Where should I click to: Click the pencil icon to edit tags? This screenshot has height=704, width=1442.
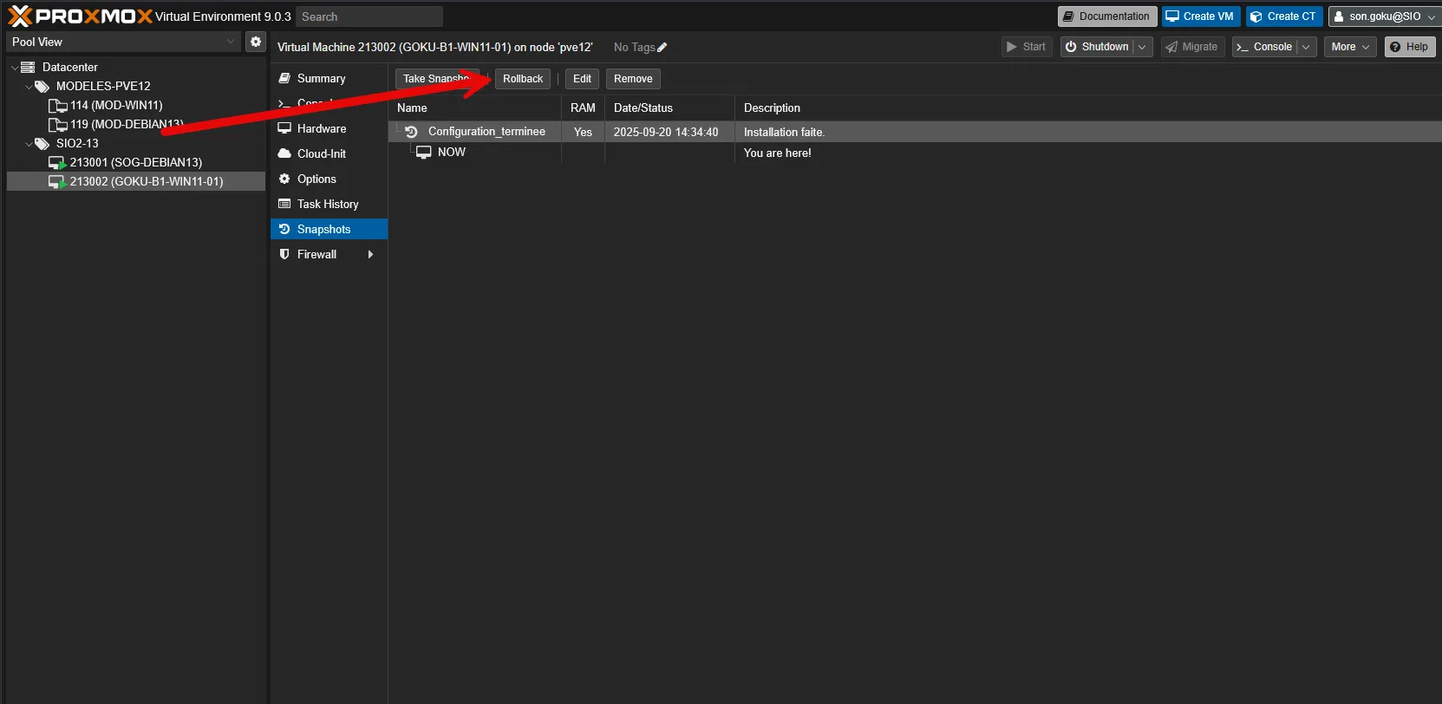(x=662, y=48)
